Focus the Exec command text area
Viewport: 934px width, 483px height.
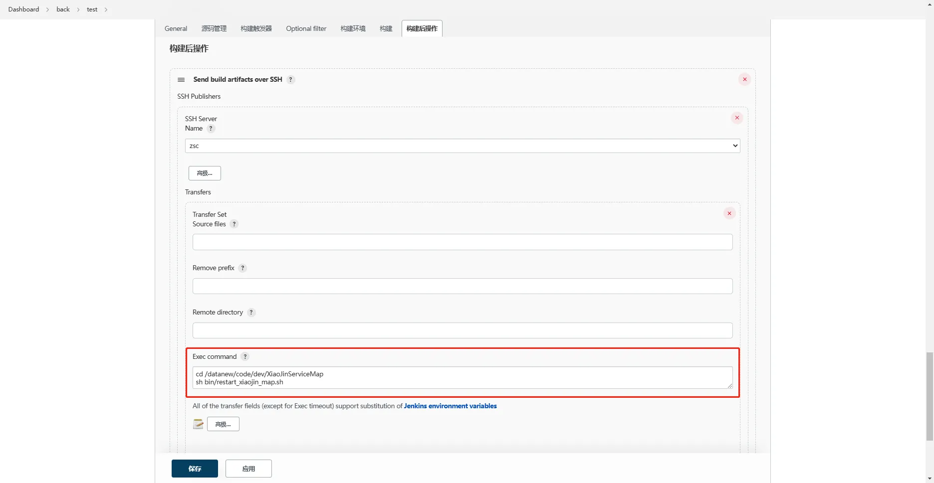click(x=462, y=378)
